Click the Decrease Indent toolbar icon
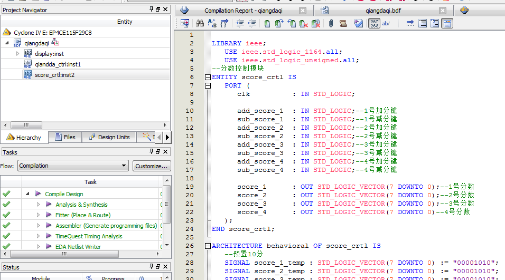Viewport: 505px width, 280px height. point(252,23)
